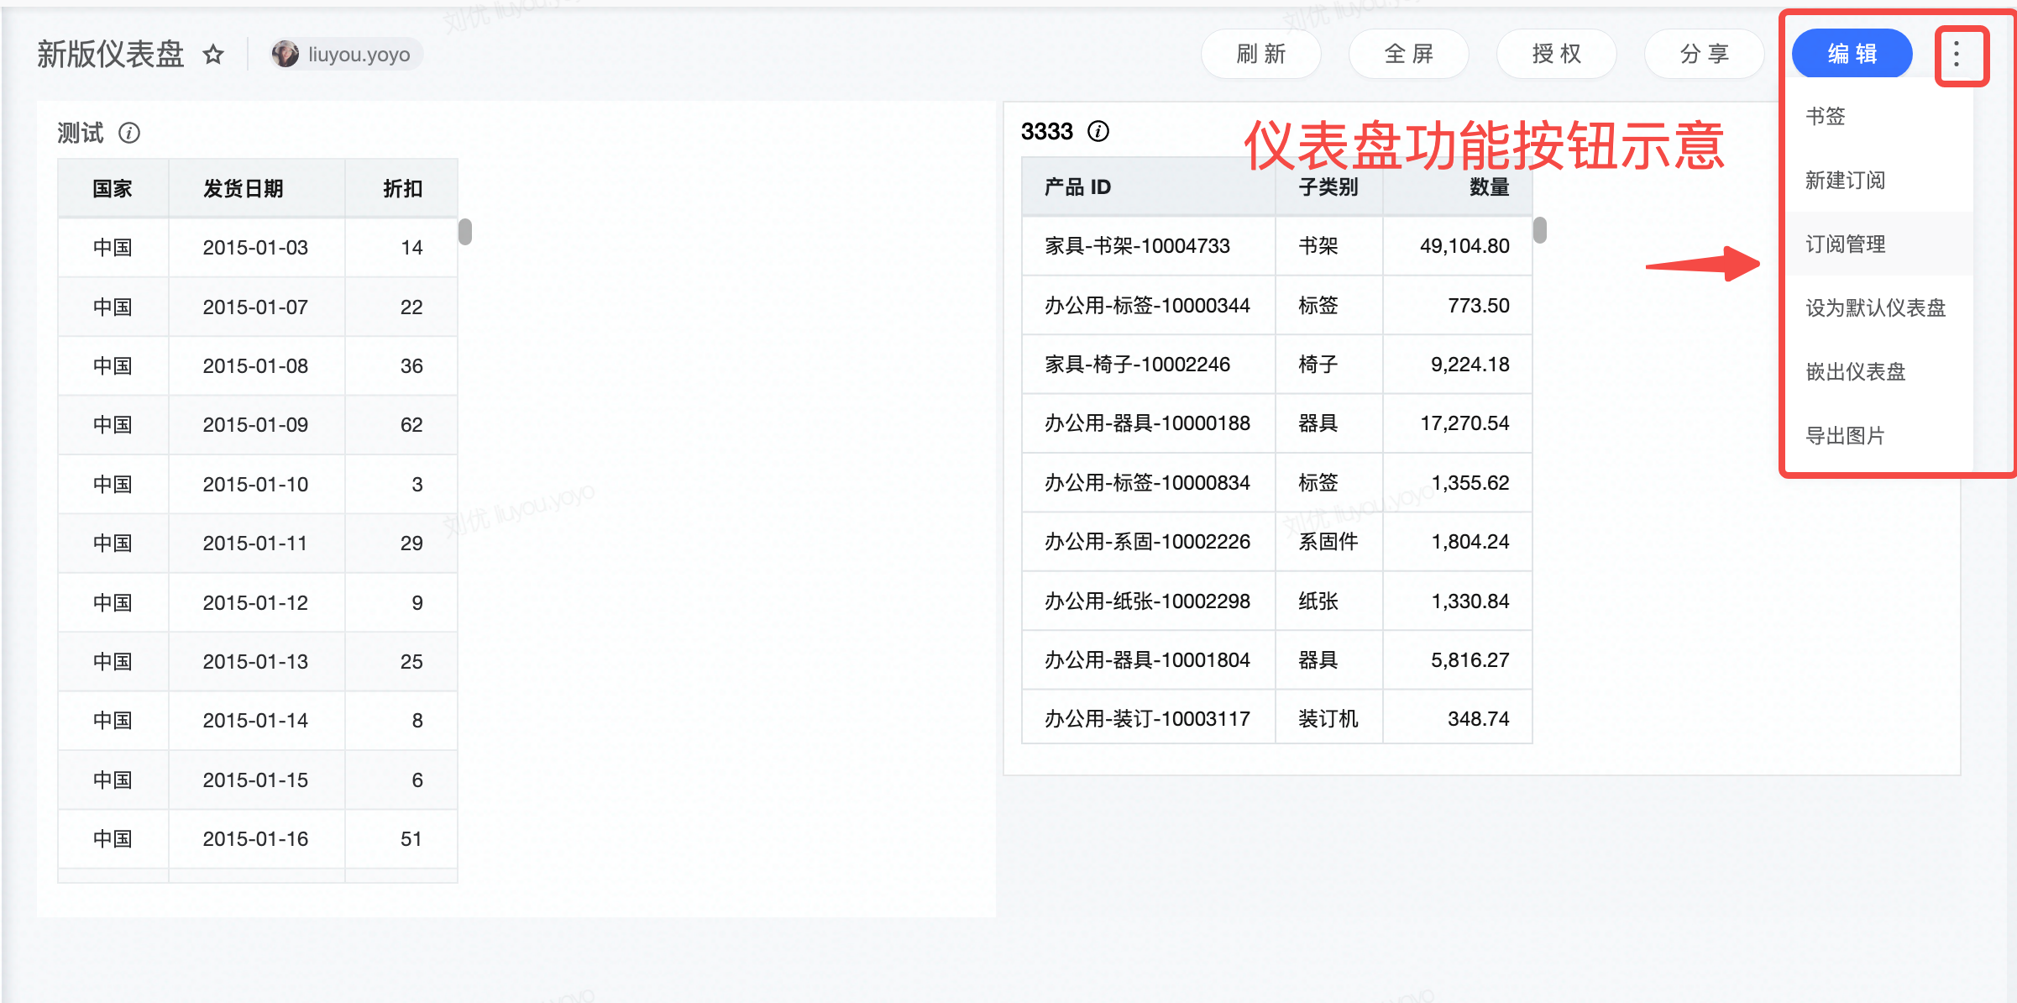Click the info icon beside 测试
Viewport: 2017px width, 1003px height.
(129, 133)
